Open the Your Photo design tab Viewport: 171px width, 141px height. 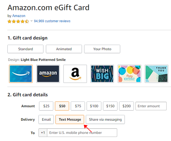coord(102,49)
